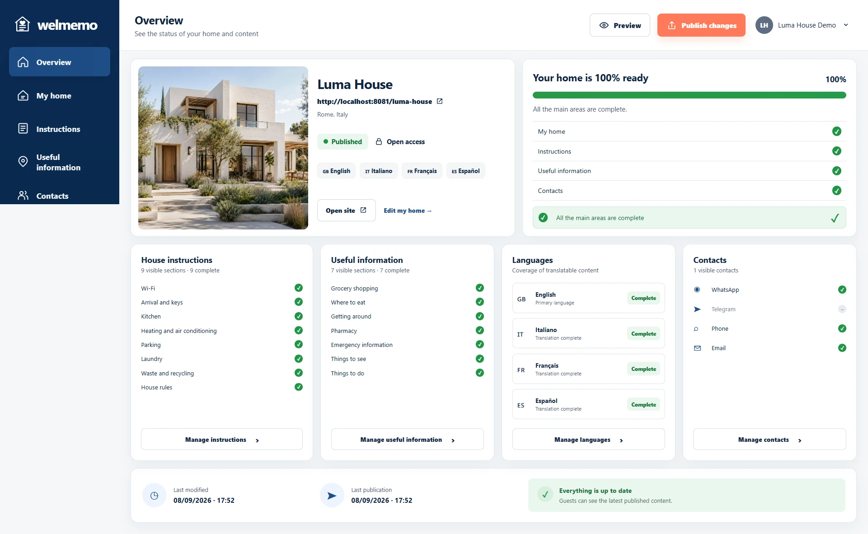The image size is (868, 534).
Task: Click the Manage instructions button
Action: click(x=221, y=439)
